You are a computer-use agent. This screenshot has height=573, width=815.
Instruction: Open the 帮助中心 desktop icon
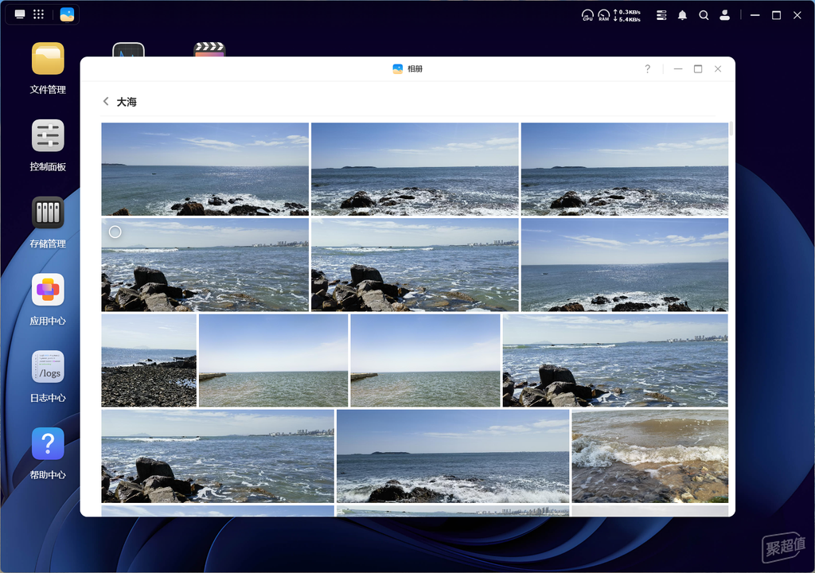pyautogui.click(x=48, y=454)
